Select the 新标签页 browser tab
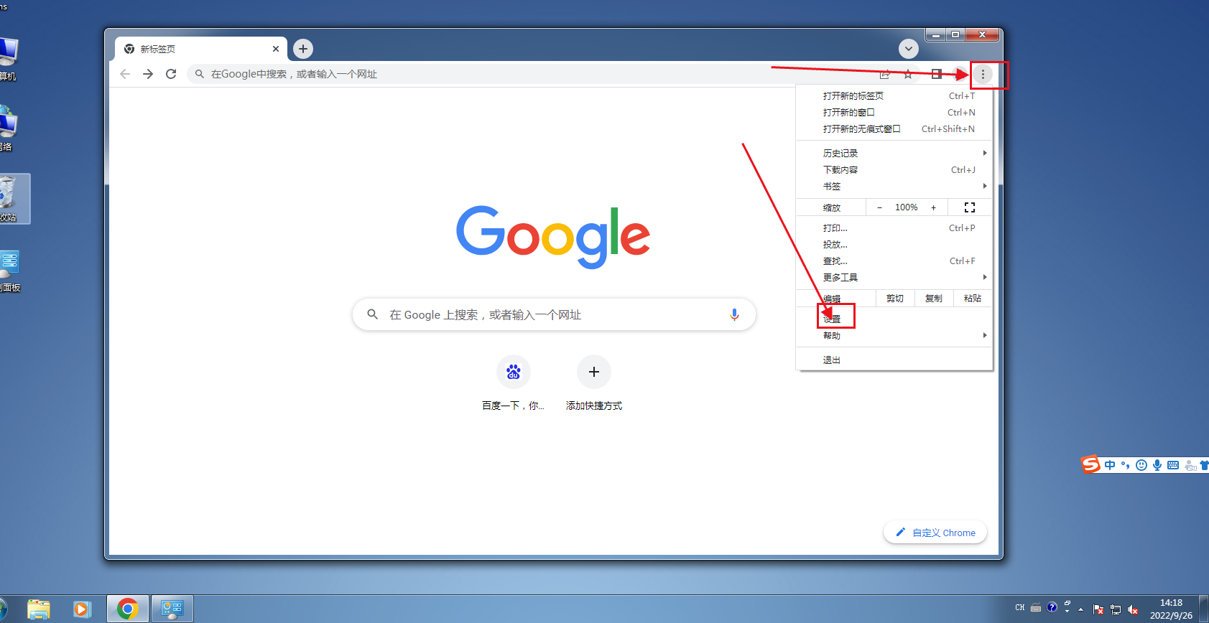1209x623 pixels. click(201, 49)
